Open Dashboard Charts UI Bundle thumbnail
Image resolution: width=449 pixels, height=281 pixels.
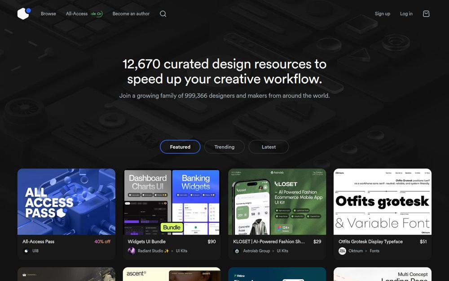click(x=172, y=202)
